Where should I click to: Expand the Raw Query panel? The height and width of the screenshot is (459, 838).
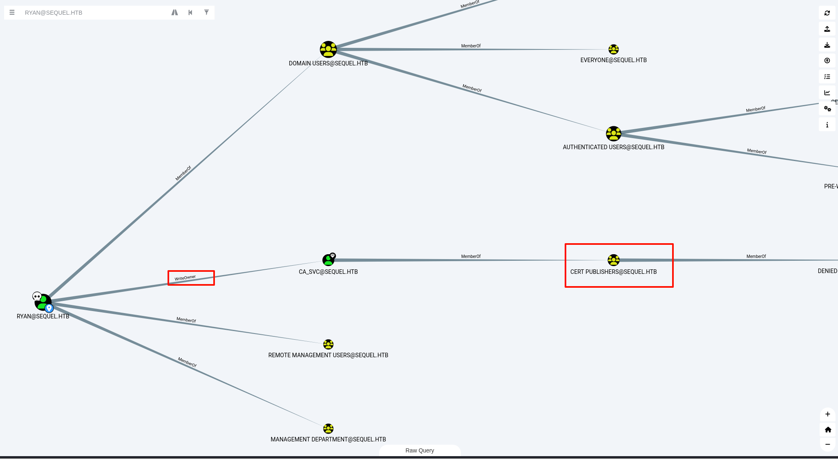(x=420, y=450)
